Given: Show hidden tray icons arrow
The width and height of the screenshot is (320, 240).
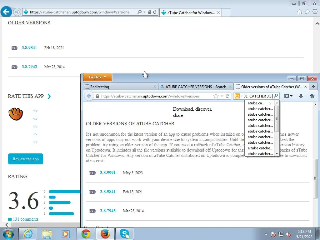Looking at the screenshot, I should point(266,234).
